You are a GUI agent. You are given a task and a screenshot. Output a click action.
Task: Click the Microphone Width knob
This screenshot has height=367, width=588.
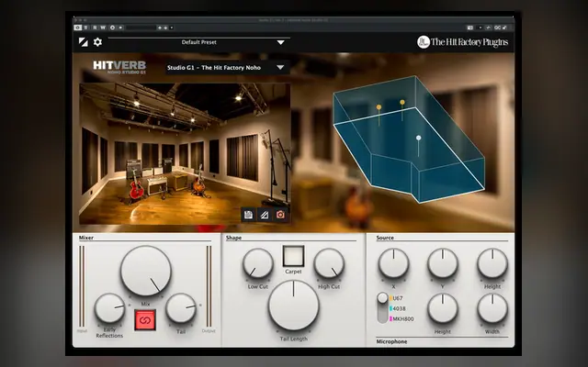492,308
